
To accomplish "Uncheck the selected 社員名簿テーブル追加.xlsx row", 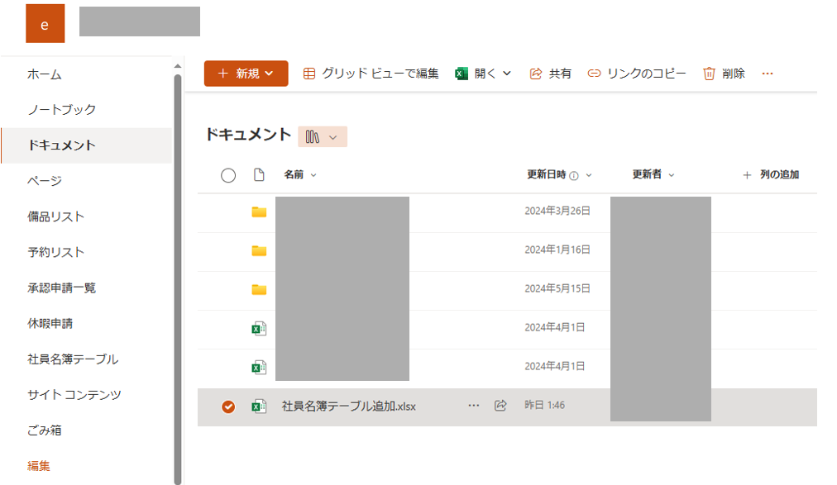I will pyautogui.click(x=228, y=407).
